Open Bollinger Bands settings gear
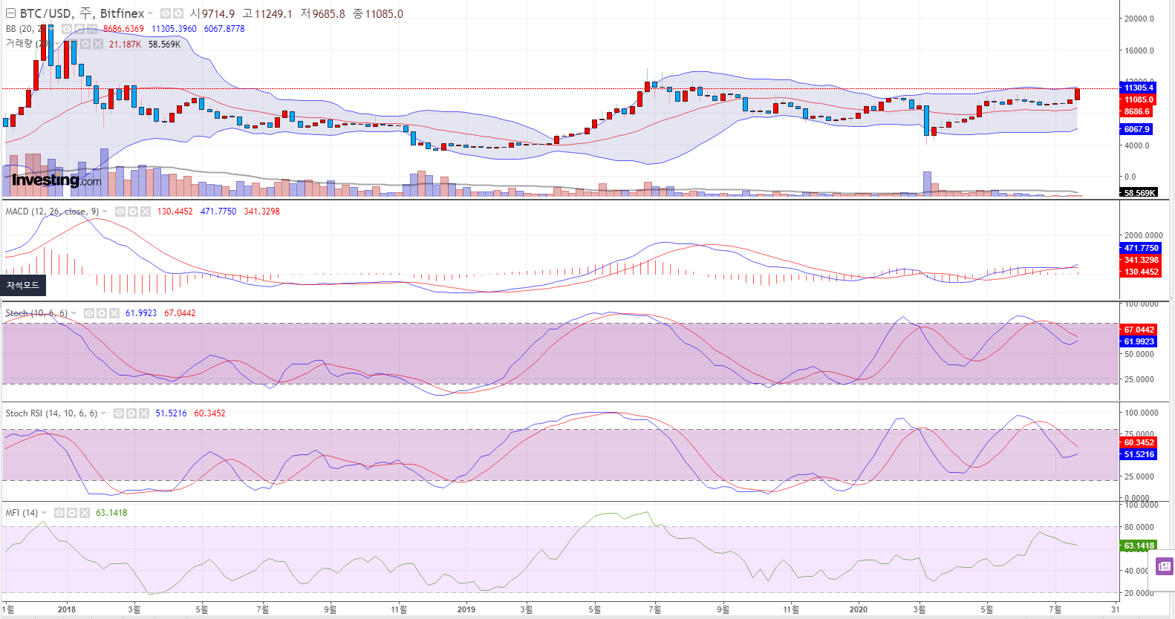Image resolution: width=1175 pixels, height=619 pixels. click(x=79, y=29)
